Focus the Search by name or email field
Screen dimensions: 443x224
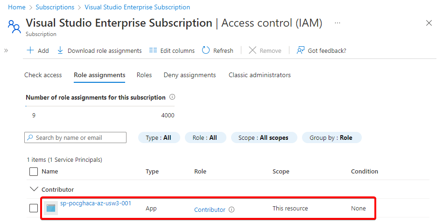(76, 137)
